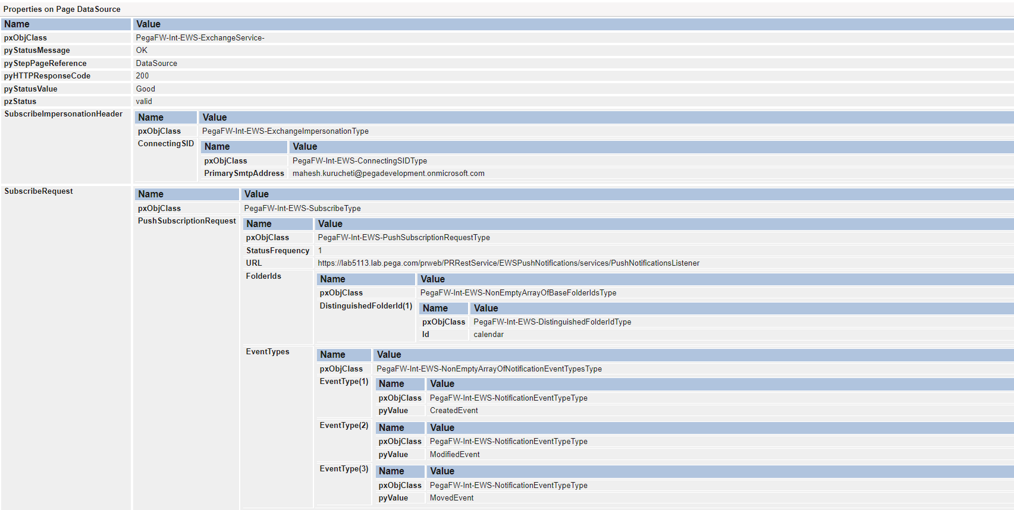Image resolution: width=1014 pixels, height=510 pixels.
Task: Select the DistinguishedFolderId(1) property name
Action: click(366, 306)
